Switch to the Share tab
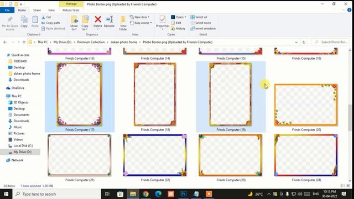Image resolution: width=354 pixels, height=199 pixels. (37, 10)
